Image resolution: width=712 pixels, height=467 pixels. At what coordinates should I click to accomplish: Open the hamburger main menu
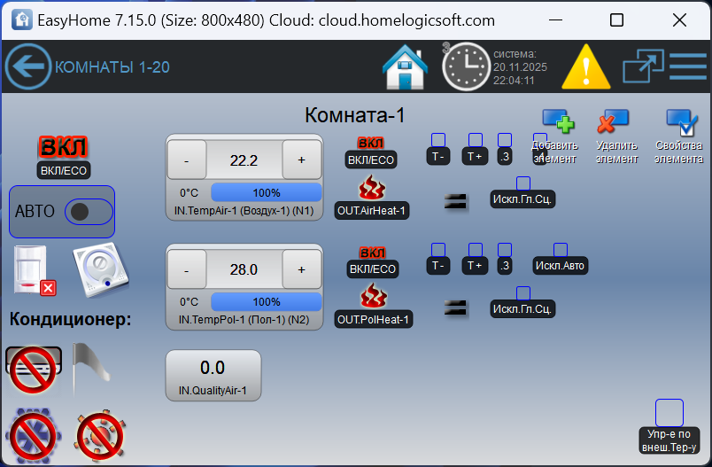pyautogui.click(x=687, y=66)
